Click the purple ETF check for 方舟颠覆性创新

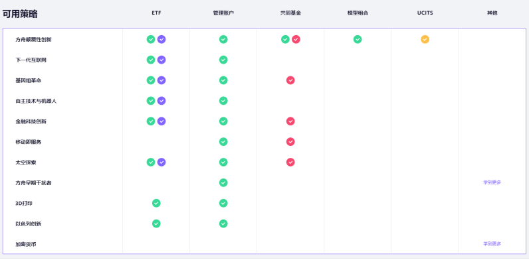(x=161, y=39)
